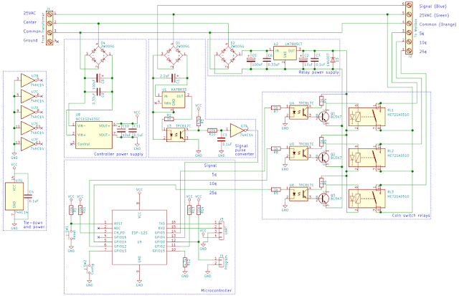Click the 'Microcontroller' block title
The height and width of the screenshot is (296, 459).
coord(217,290)
